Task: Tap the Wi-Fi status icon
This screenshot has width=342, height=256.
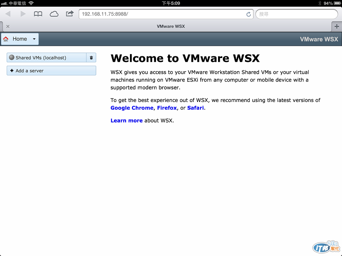Action: [x=31, y=3]
